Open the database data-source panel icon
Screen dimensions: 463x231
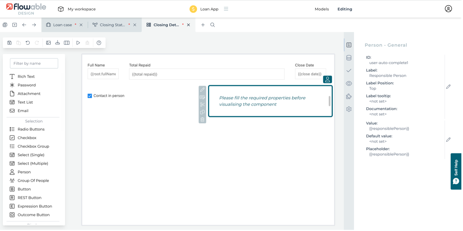(x=349, y=58)
